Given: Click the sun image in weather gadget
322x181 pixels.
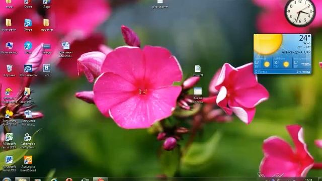Looking at the screenshot, I should pyautogui.click(x=268, y=44).
